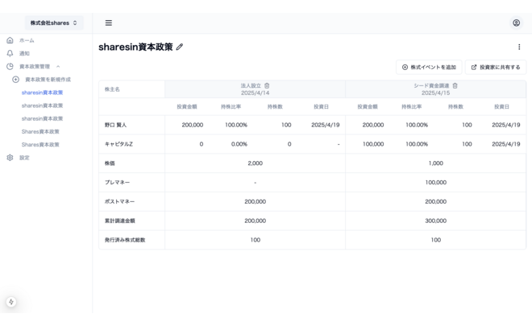Click the 投資家に共有する button
Viewport: 532px width, 326px height.
(x=496, y=68)
